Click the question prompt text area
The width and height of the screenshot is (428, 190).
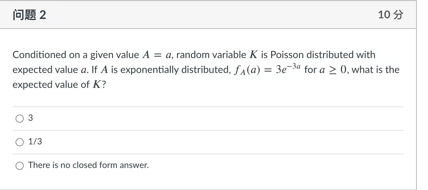coord(206,69)
